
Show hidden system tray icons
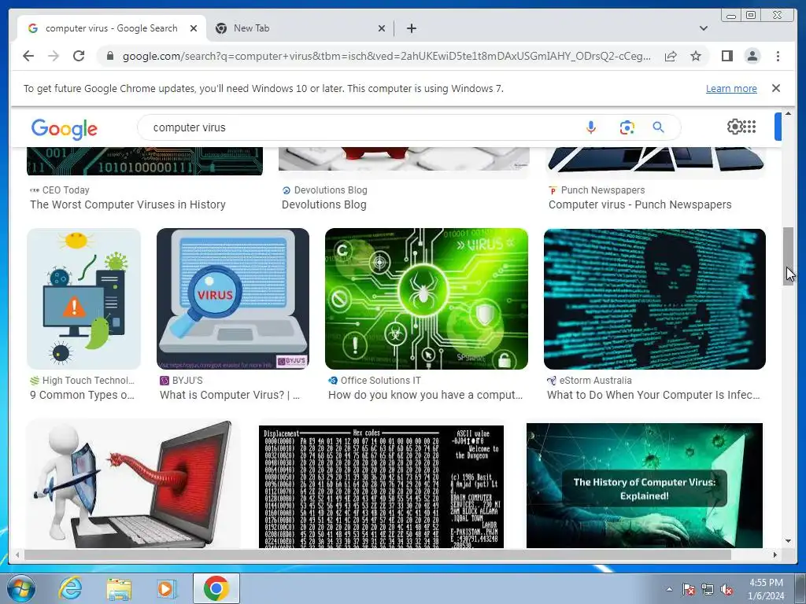click(669, 590)
